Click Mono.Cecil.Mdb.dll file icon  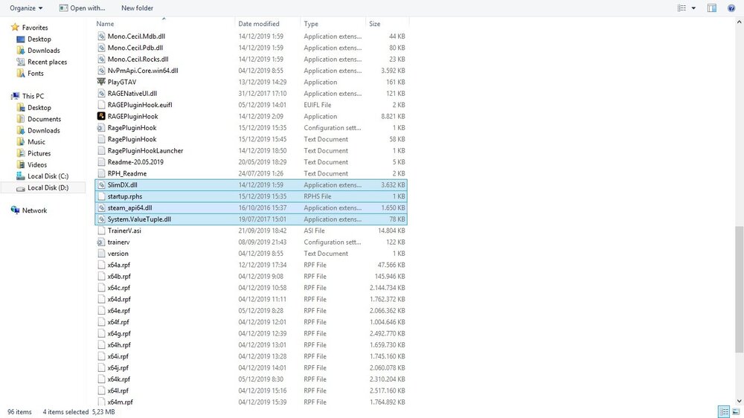tap(101, 36)
